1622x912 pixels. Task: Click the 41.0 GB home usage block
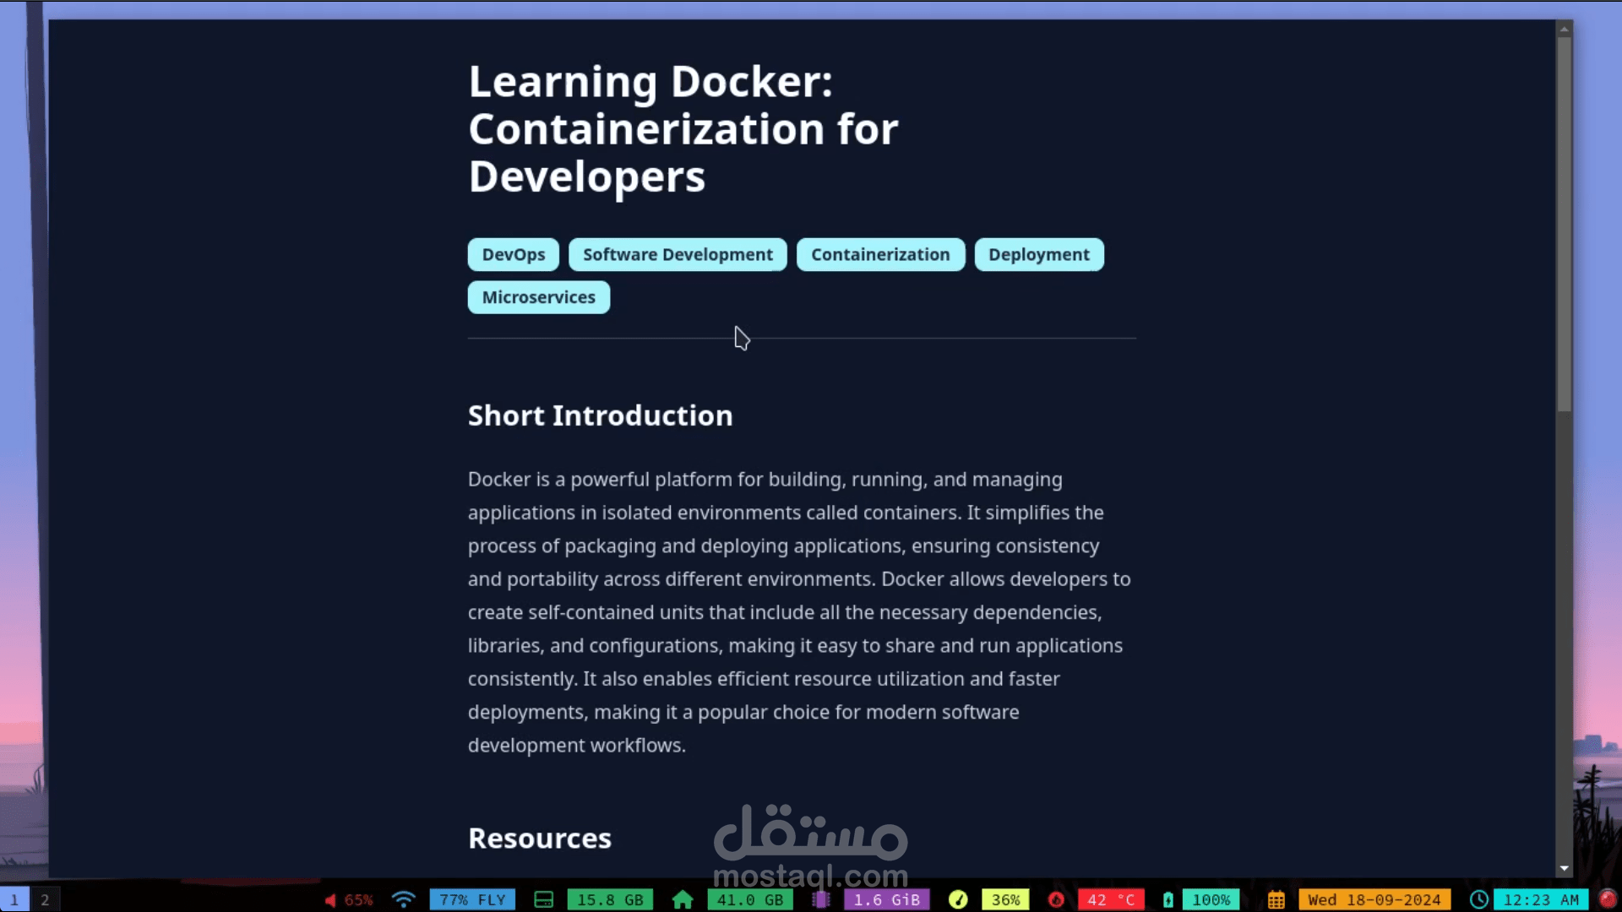tap(750, 900)
